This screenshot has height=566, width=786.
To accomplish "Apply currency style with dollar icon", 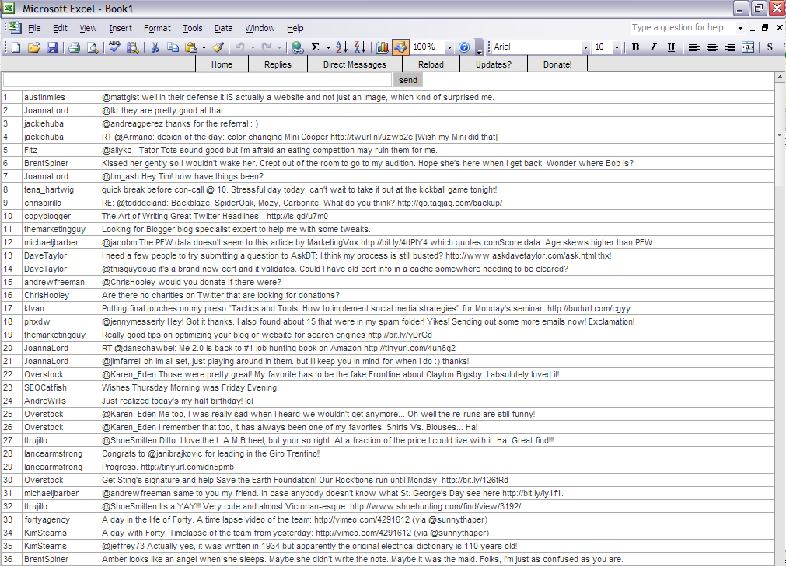I will click(770, 47).
